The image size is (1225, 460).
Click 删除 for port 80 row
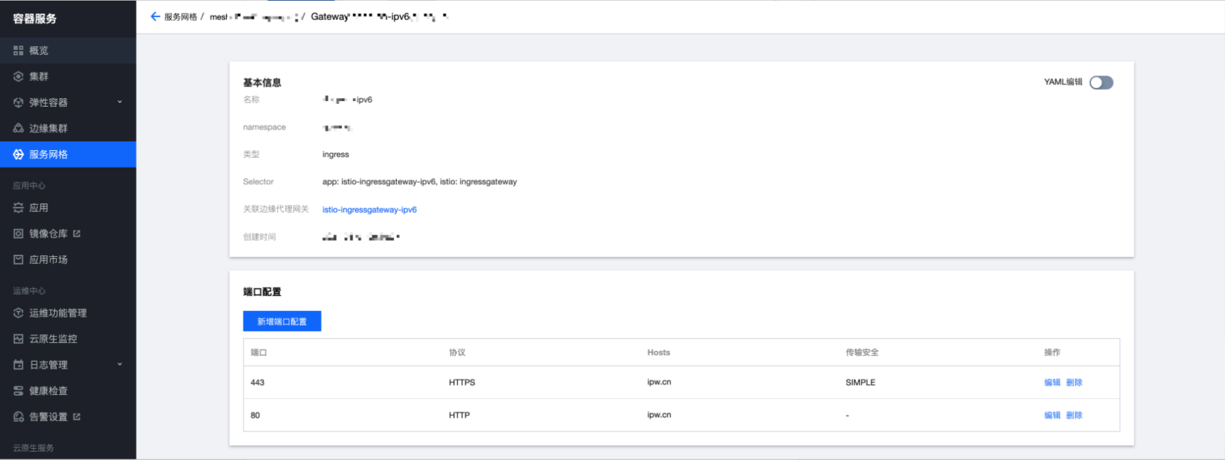pyautogui.click(x=1074, y=415)
